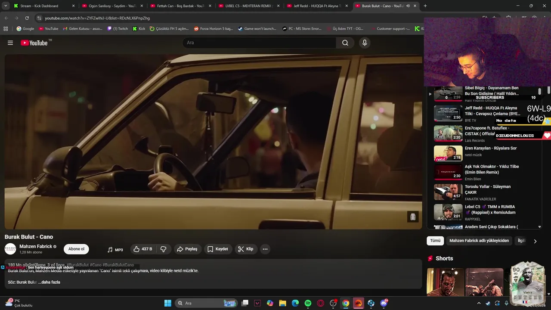The width and height of the screenshot is (551, 310).
Task: Switch to Ogün Sanlısoy - Saydim tab
Action: click(x=113, y=6)
